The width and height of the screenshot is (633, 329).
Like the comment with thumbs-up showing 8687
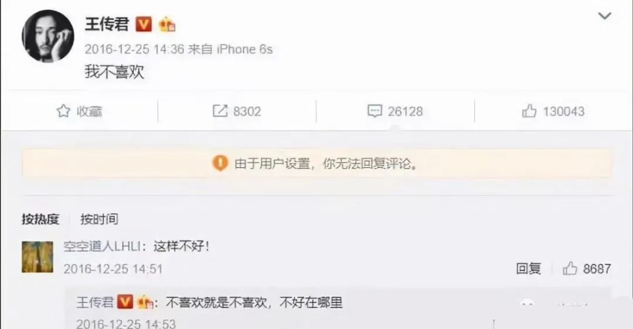570,269
